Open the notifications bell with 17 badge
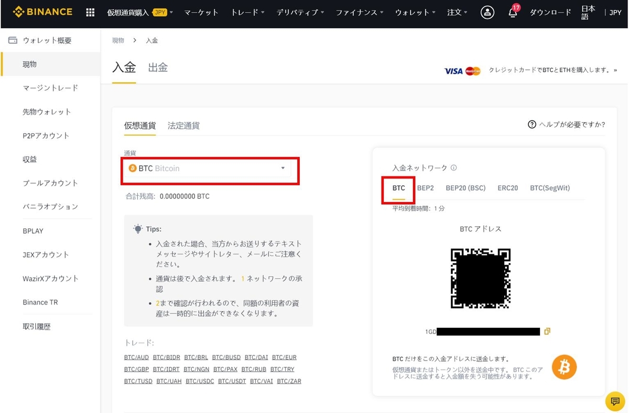 pyautogui.click(x=513, y=12)
